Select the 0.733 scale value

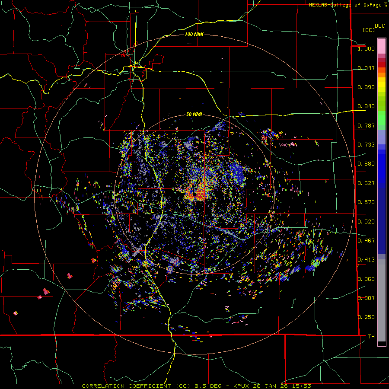pos(366,145)
